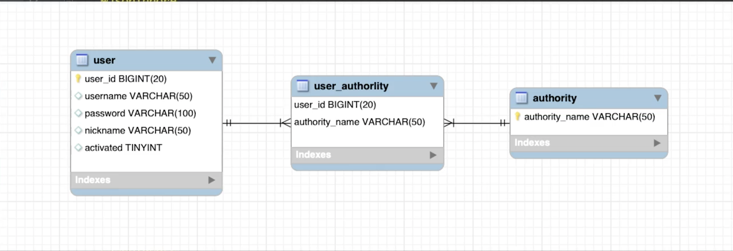This screenshot has height=251, width=733.
Task: Select username VARCHAR(50) column
Action: (139, 96)
